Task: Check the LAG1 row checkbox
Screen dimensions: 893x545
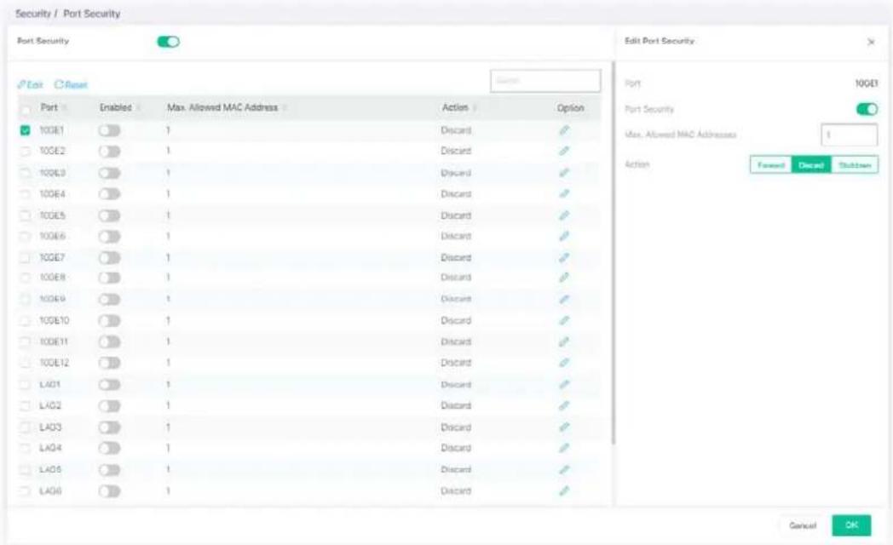Action: (25, 385)
